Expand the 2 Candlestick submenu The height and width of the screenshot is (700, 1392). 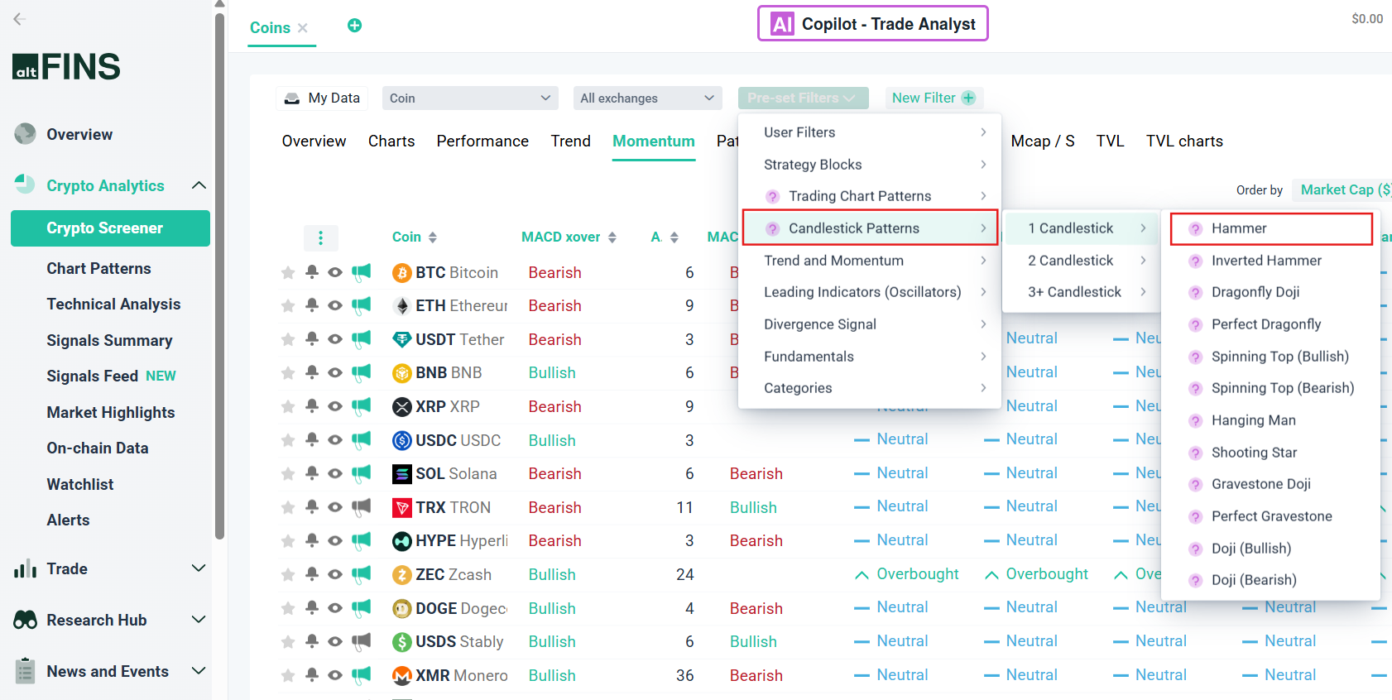click(1080, 261)
